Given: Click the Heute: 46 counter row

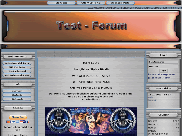Looking at the screenshot, I should [163, 128].
